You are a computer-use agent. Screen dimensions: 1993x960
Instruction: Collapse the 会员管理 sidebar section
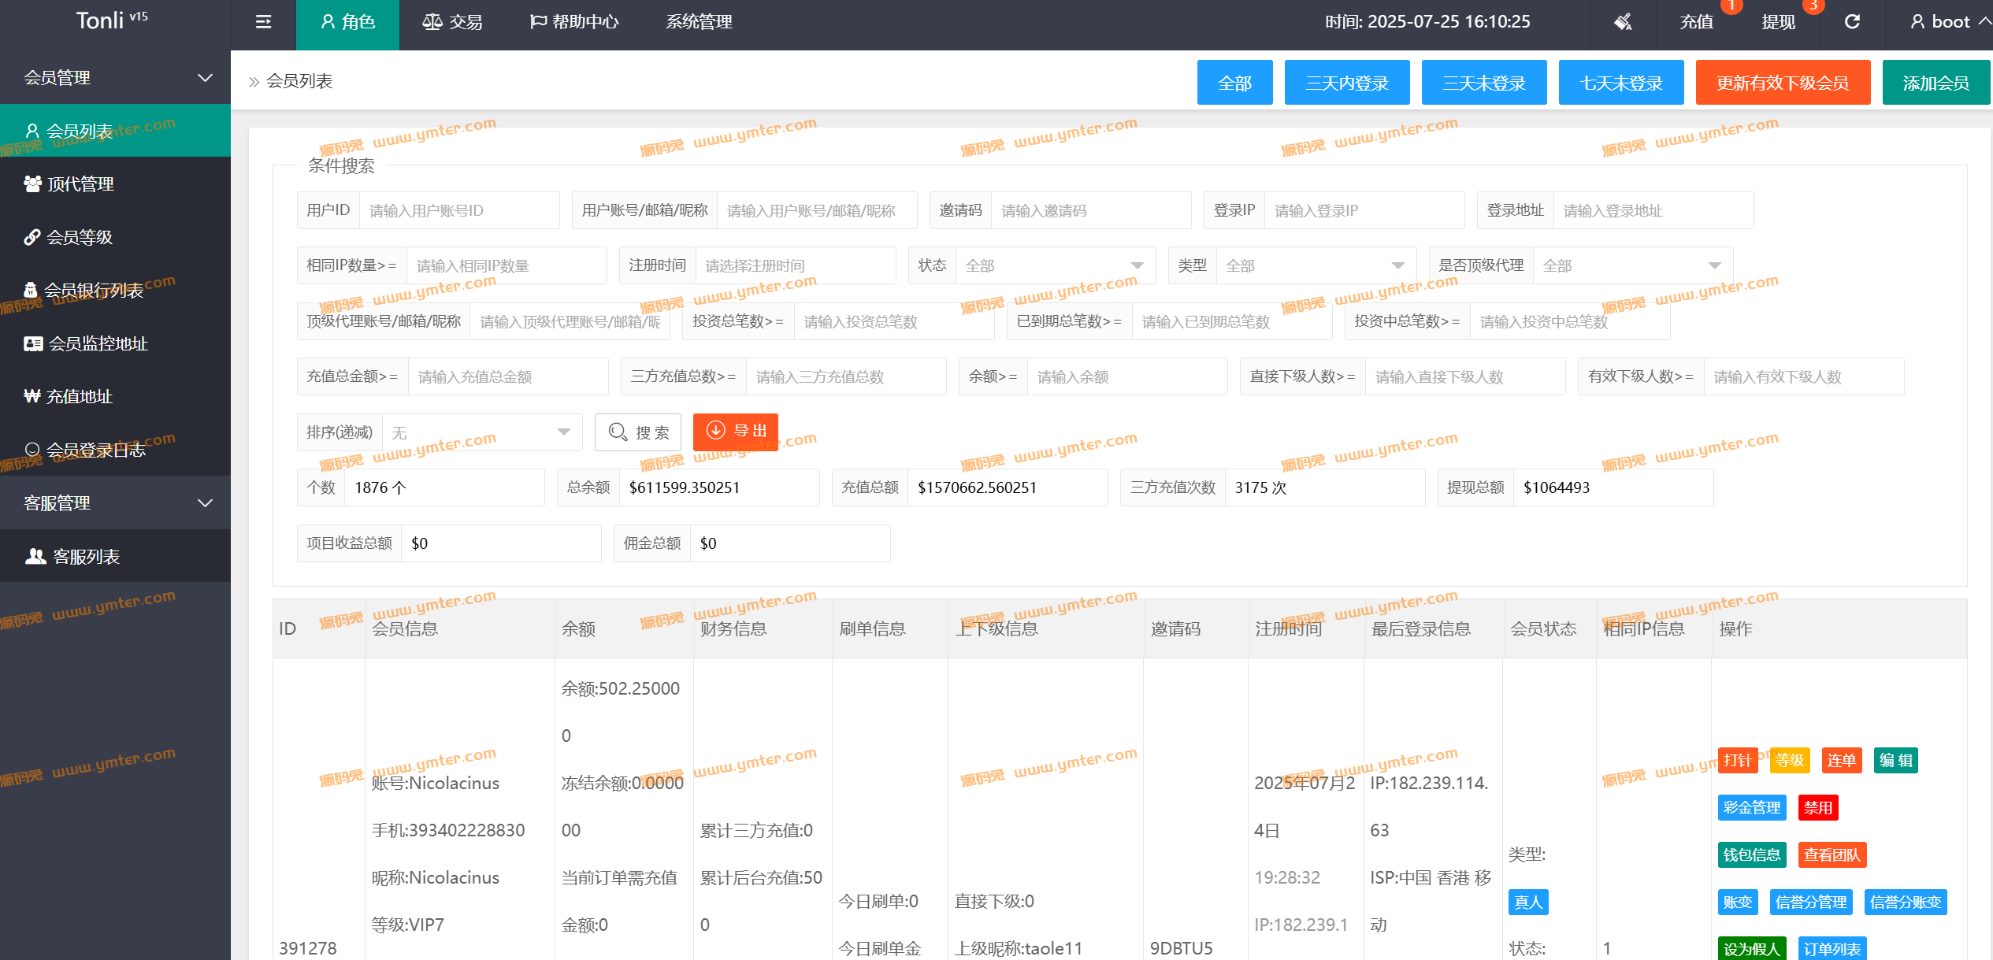(x=115, y=77)
